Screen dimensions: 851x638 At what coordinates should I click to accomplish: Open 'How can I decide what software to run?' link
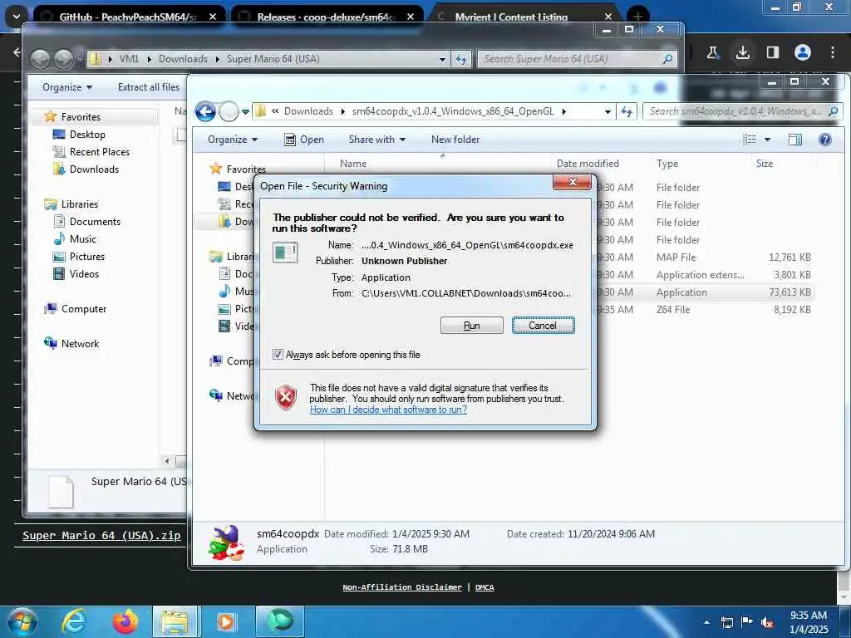[x=388, y=410]
